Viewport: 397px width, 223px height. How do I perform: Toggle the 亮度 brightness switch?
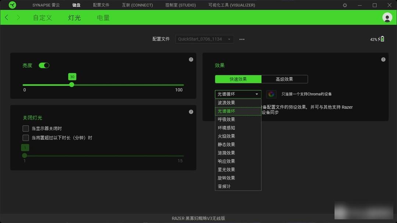tap(44, 65)
